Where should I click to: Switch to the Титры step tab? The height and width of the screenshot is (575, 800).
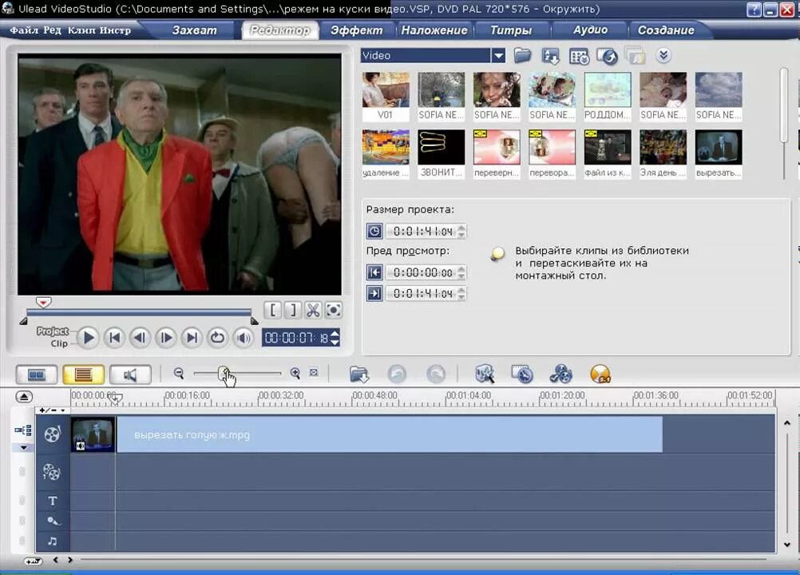point(511,30)
